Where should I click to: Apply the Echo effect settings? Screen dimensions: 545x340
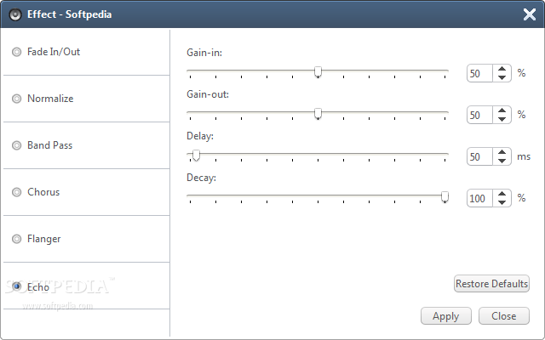446,316
